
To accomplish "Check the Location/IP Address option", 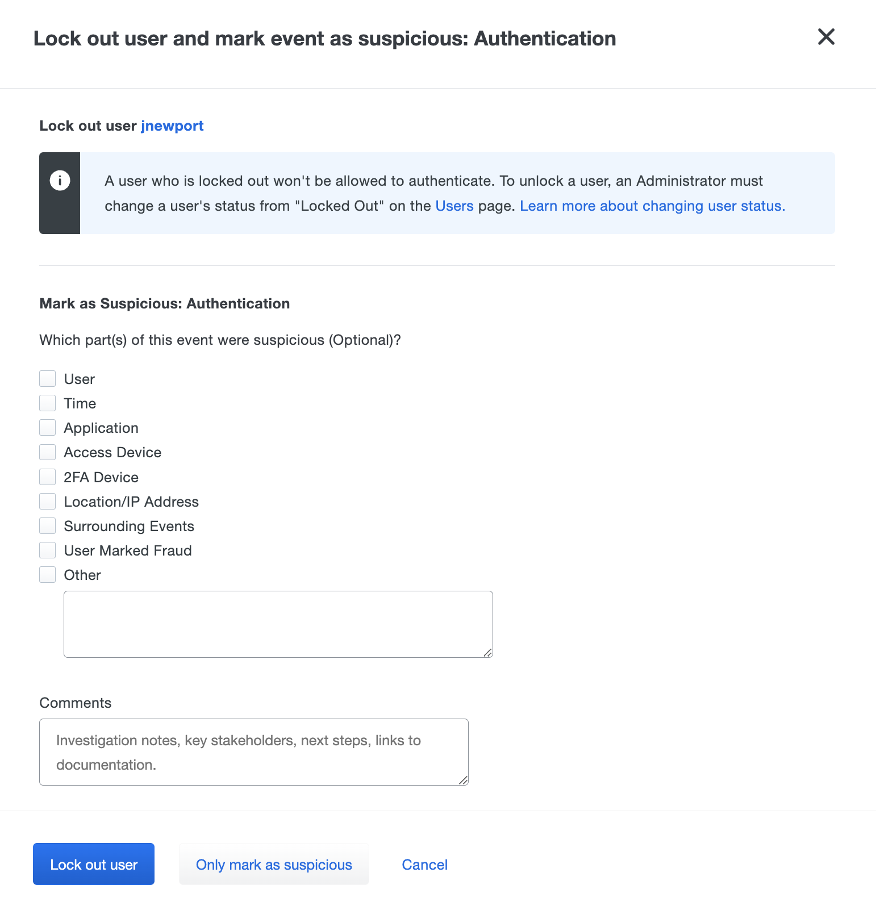I will pos(47,500).
